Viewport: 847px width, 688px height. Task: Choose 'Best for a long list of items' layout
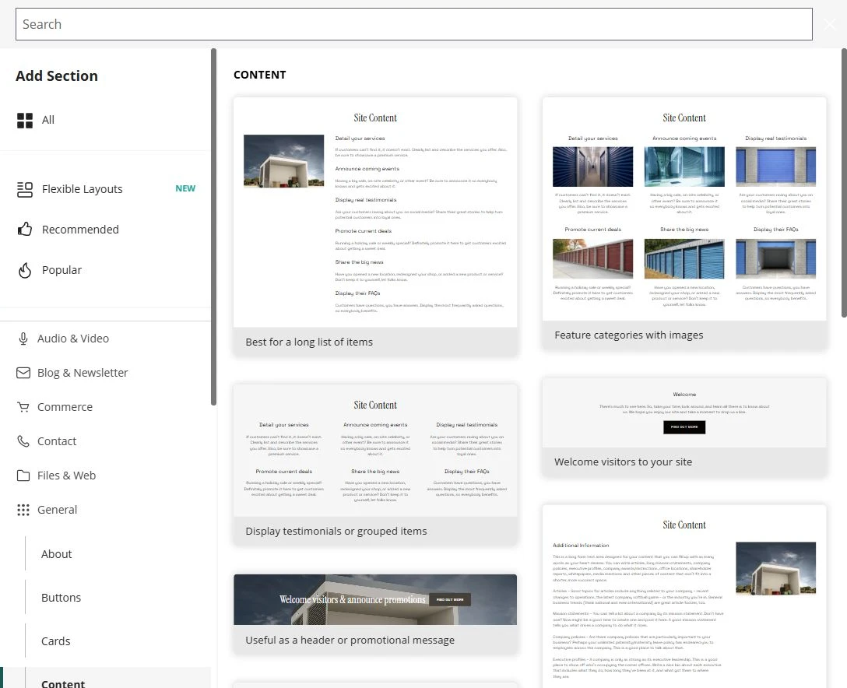coord(375,226)
